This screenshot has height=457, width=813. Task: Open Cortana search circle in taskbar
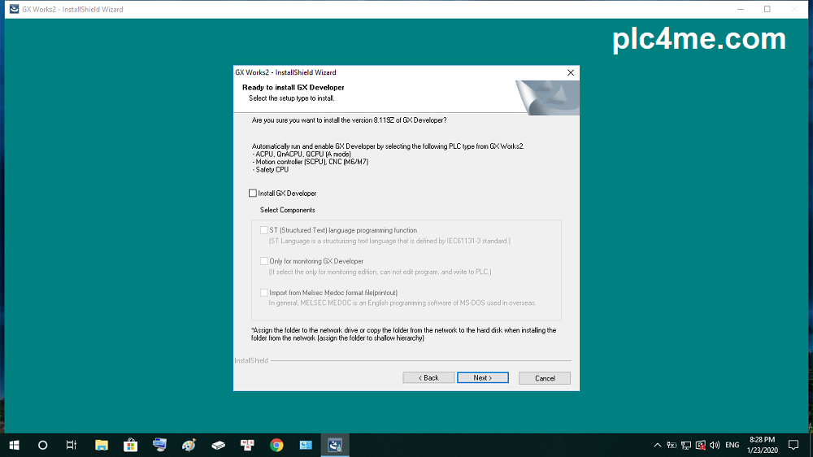click(43, 445)
